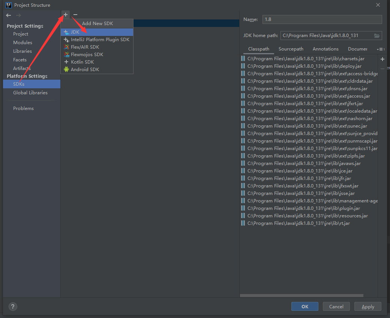The width and height of the screenshot is (390, 318).
Task: Select Flex/AIR SDK menu entry
Action: pos(97,47)
